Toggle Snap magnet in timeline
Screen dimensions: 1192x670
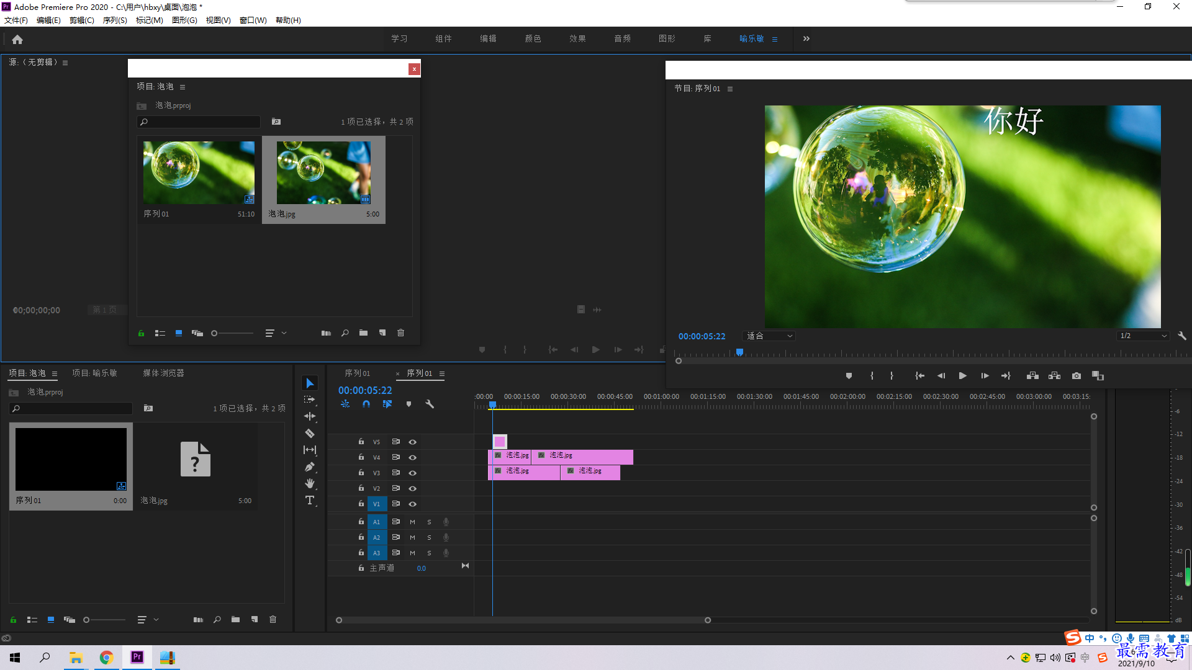[366, 404]
